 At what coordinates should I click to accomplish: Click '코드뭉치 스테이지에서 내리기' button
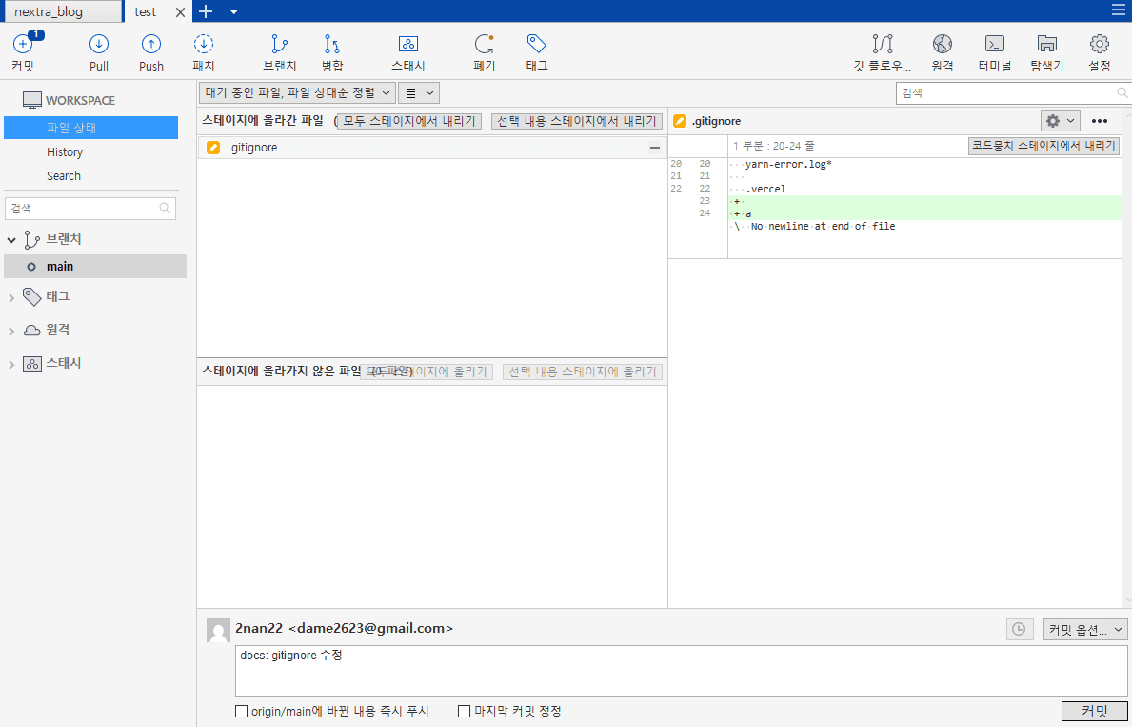coord(1043,145)
